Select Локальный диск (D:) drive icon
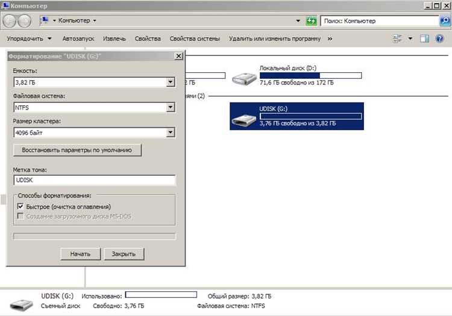 [244, 79]
